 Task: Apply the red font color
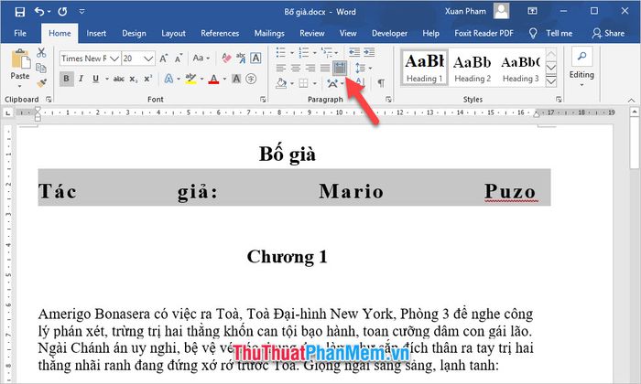(x=213, y=79)
